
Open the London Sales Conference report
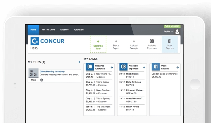pos(164,74)
